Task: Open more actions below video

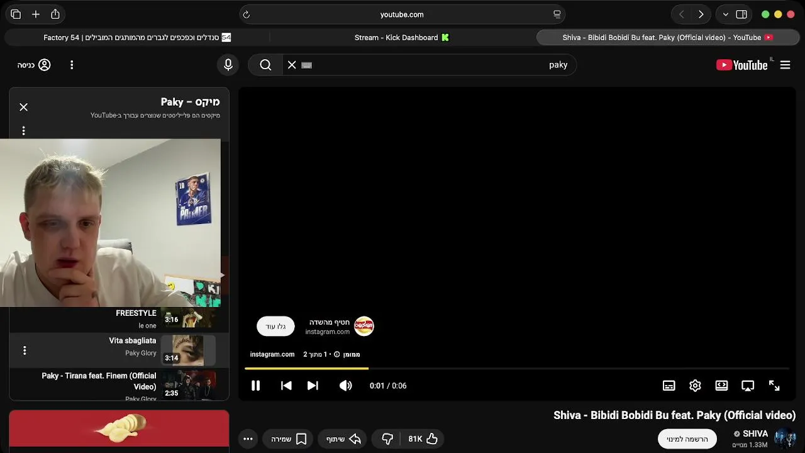Action: (248, 439)
